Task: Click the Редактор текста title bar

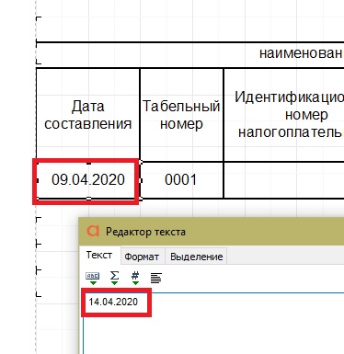Action: click(212, 232)
